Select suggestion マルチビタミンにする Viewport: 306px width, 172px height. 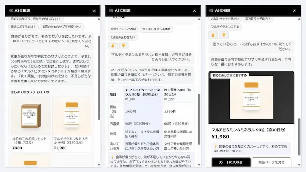click(x=225, y=27)
